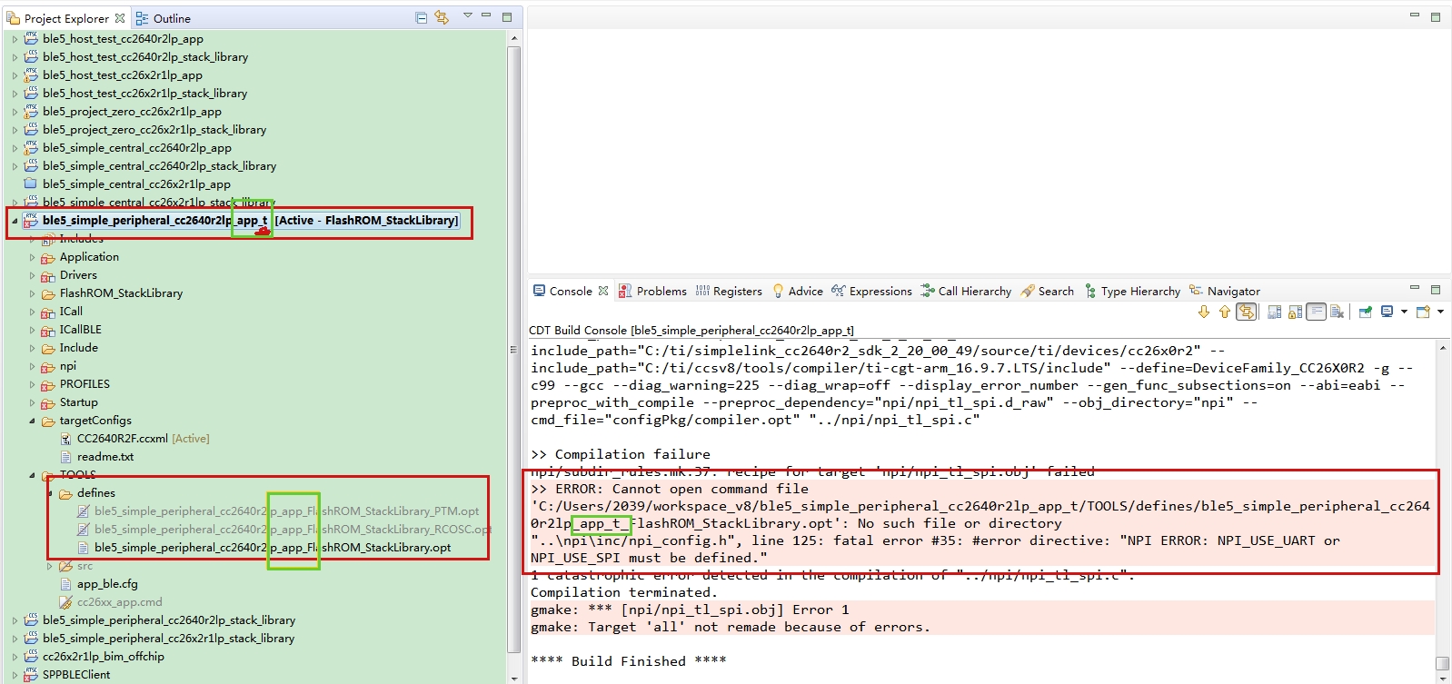The width and height of the screenshot is (1452, 684).
Task: Clear the console output
Action: click(1337, 312)
